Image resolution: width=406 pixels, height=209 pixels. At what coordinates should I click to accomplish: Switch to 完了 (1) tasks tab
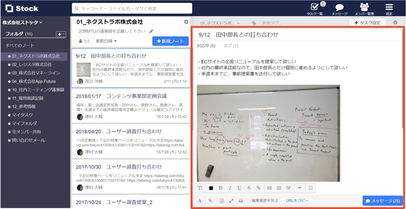(231, 46)
